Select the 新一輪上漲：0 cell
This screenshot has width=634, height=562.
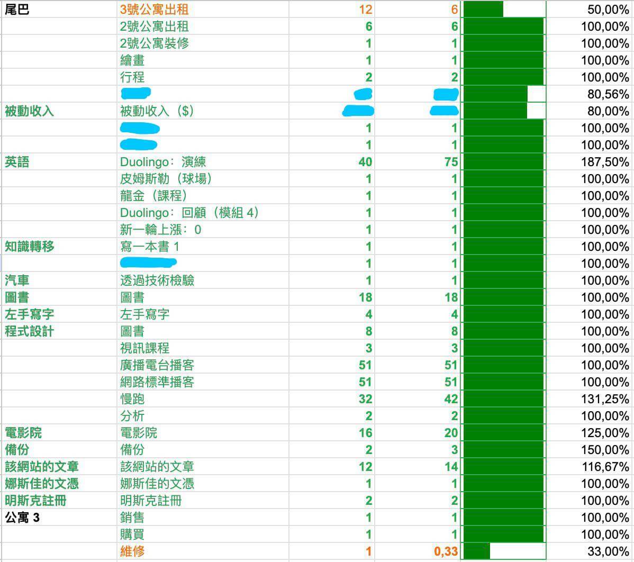203,230
